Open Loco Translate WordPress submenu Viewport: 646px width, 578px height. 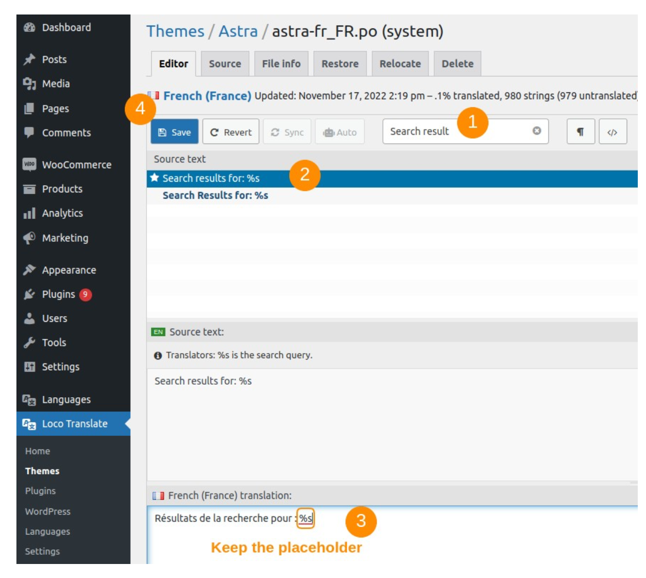click(48, 511)
